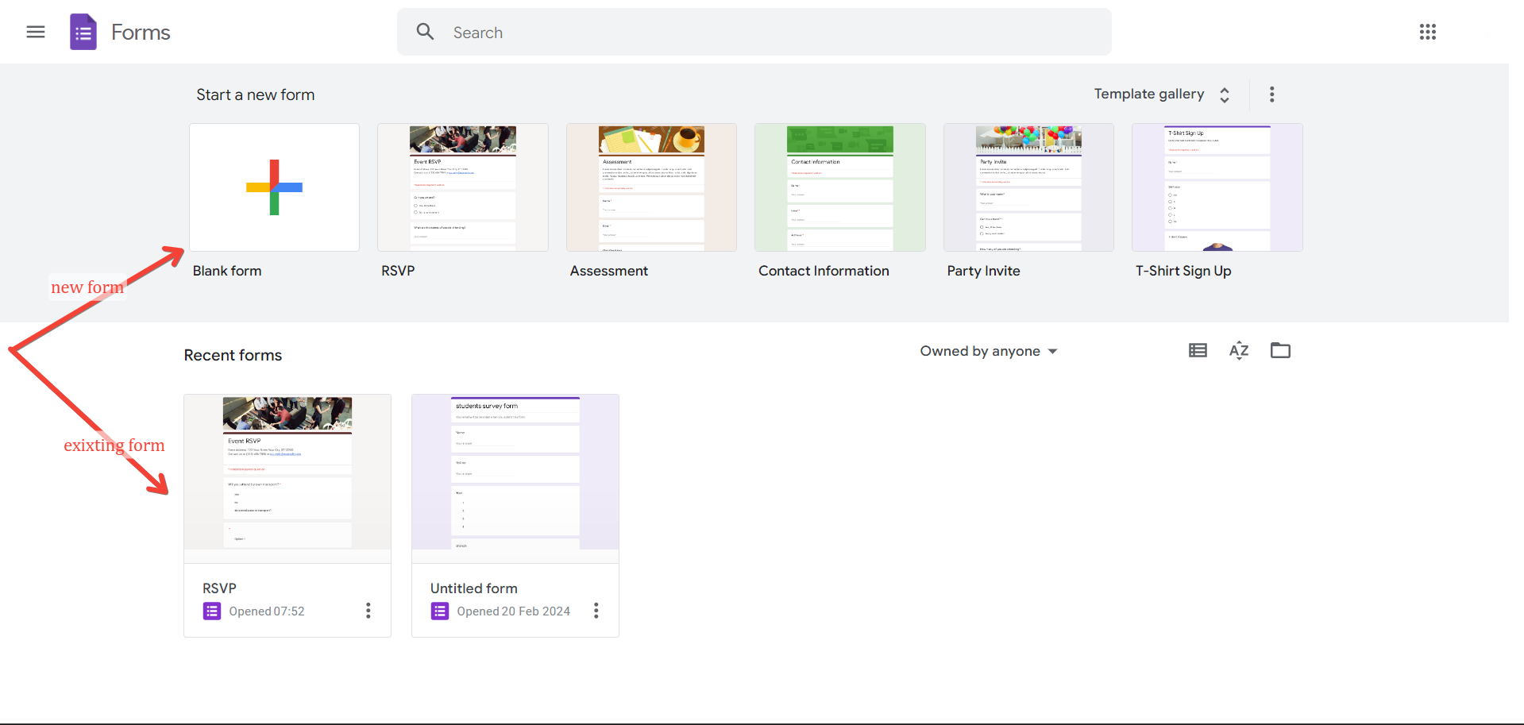The image size is (1524, 725).
Task: Click the RSVP title in Recent forms
Action: coord(219,588)
